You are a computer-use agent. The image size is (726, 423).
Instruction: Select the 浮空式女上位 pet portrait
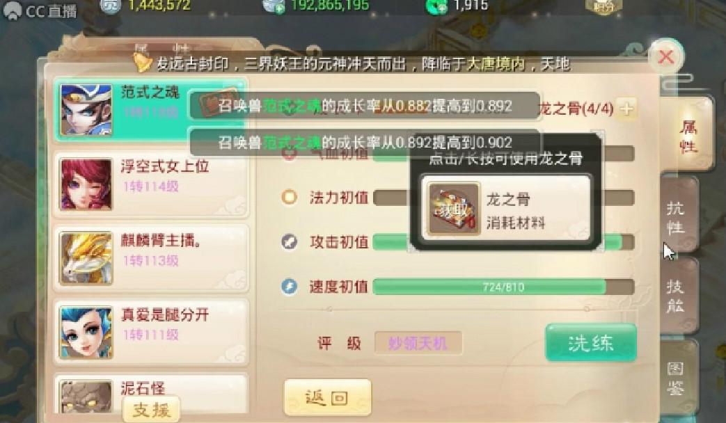click(x=86, y=184)
